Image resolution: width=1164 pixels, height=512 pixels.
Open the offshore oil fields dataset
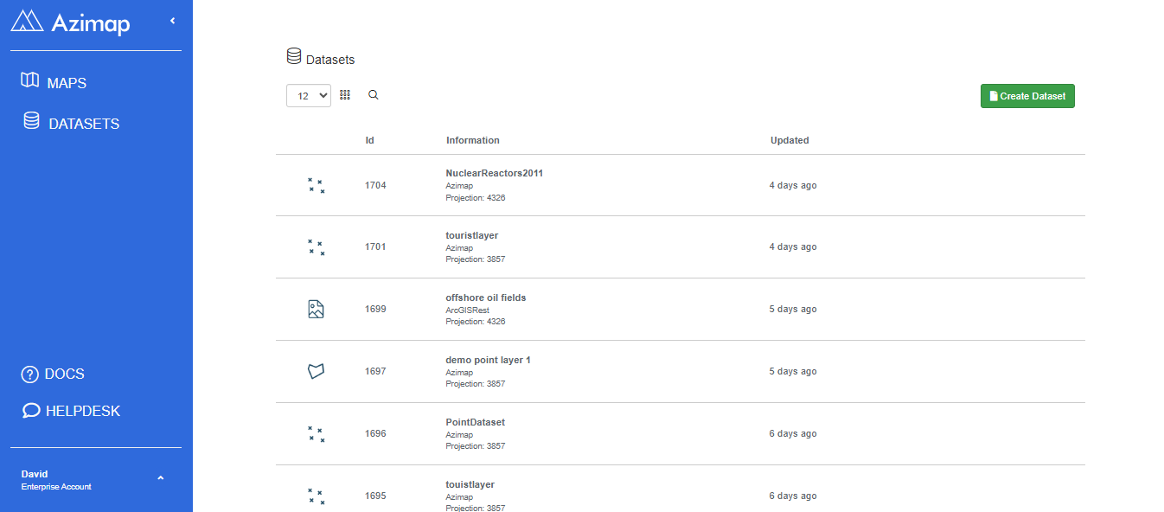tap(486, 298)
